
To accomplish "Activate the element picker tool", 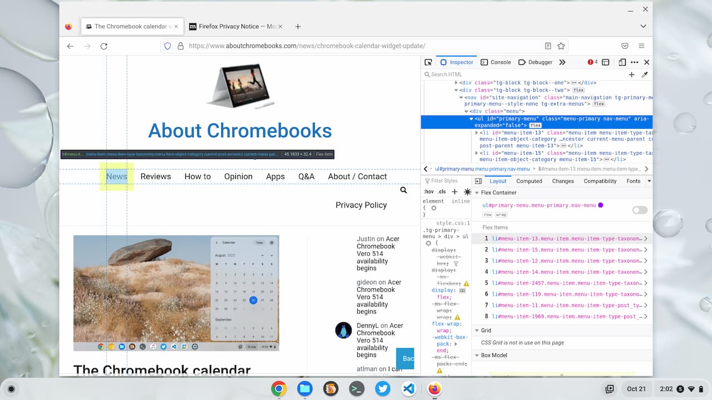I will click(x=428, y=62).
